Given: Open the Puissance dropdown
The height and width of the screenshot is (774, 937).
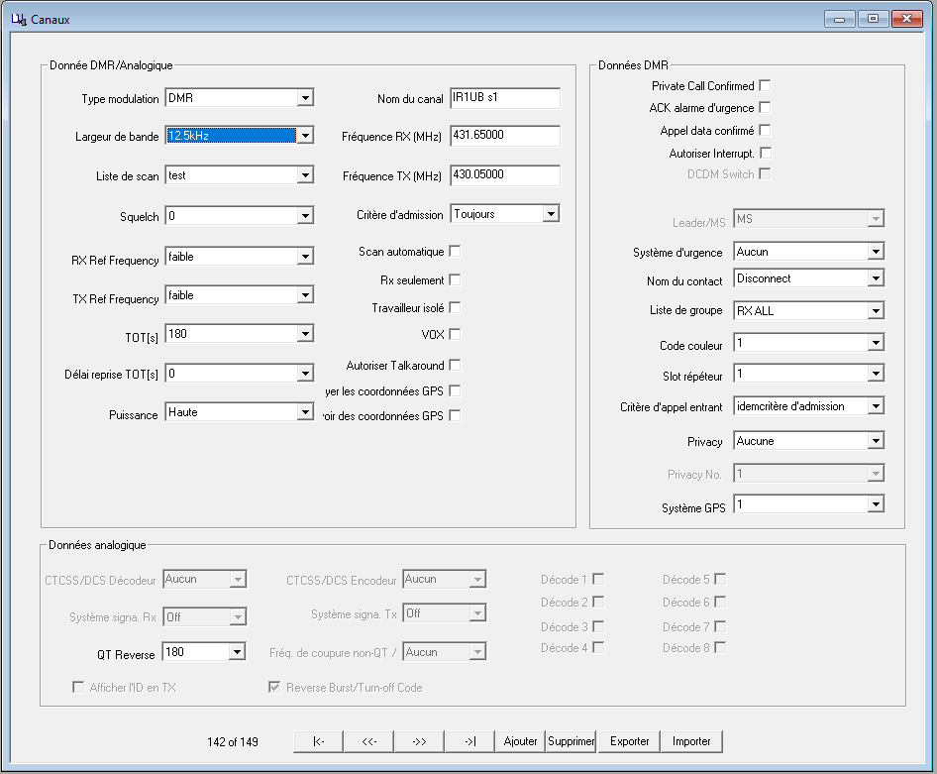Looking at the screenshot, I should [x=305, y=412].
